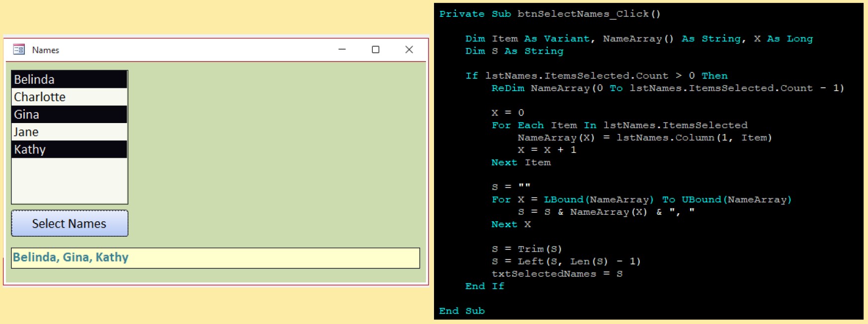Click the empty area below Kathy in list

point(69,180)
